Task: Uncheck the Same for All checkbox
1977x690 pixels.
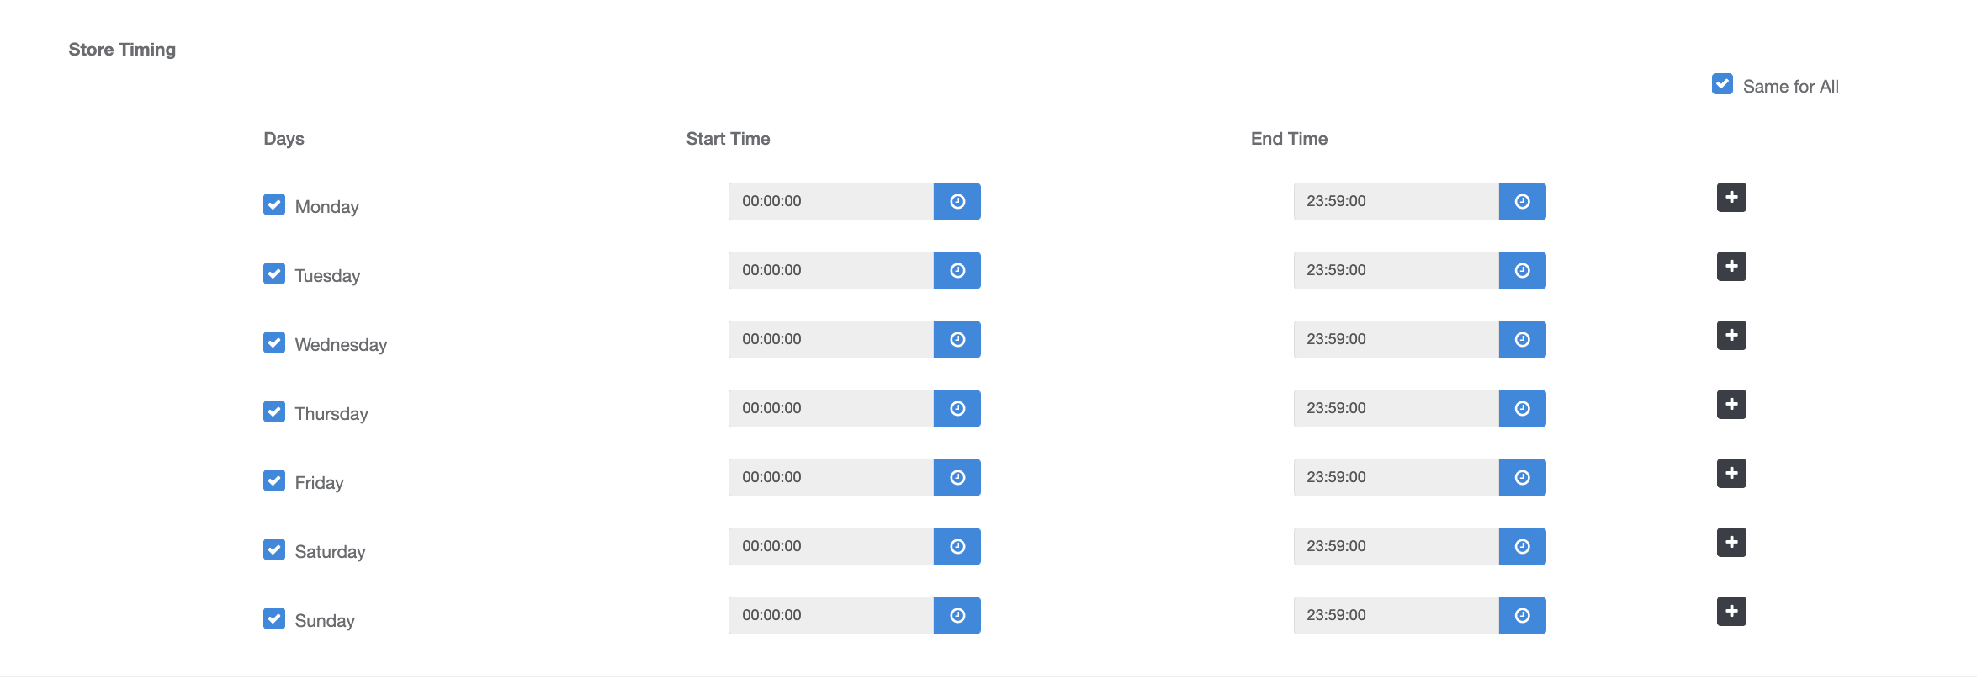Action: pyautogui.click(x=1723, y=84)
